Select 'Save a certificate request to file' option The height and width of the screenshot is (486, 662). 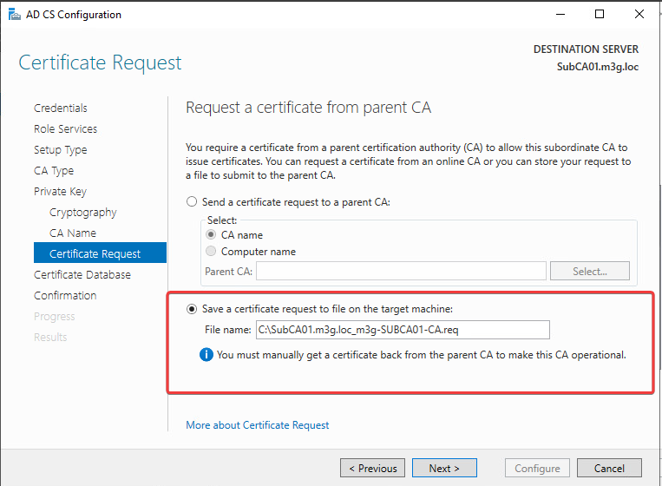193,309
